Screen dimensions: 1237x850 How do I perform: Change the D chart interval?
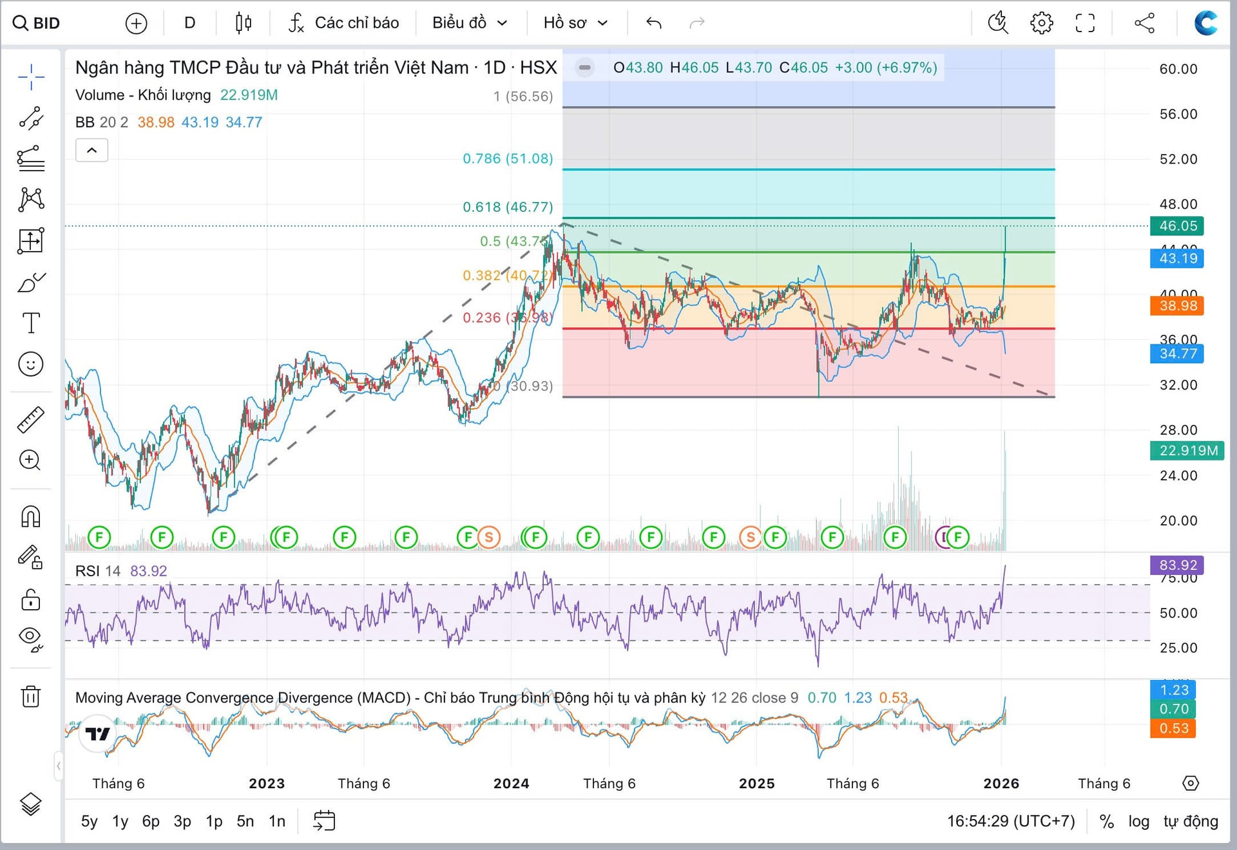(x=189, y=23)
